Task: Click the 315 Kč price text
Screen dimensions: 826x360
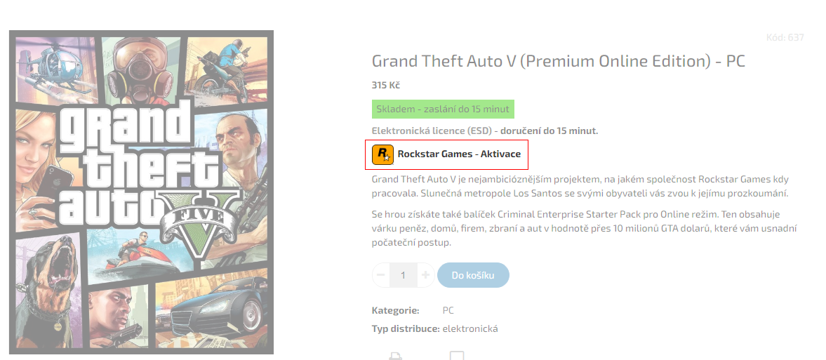Action: point(385,86)
